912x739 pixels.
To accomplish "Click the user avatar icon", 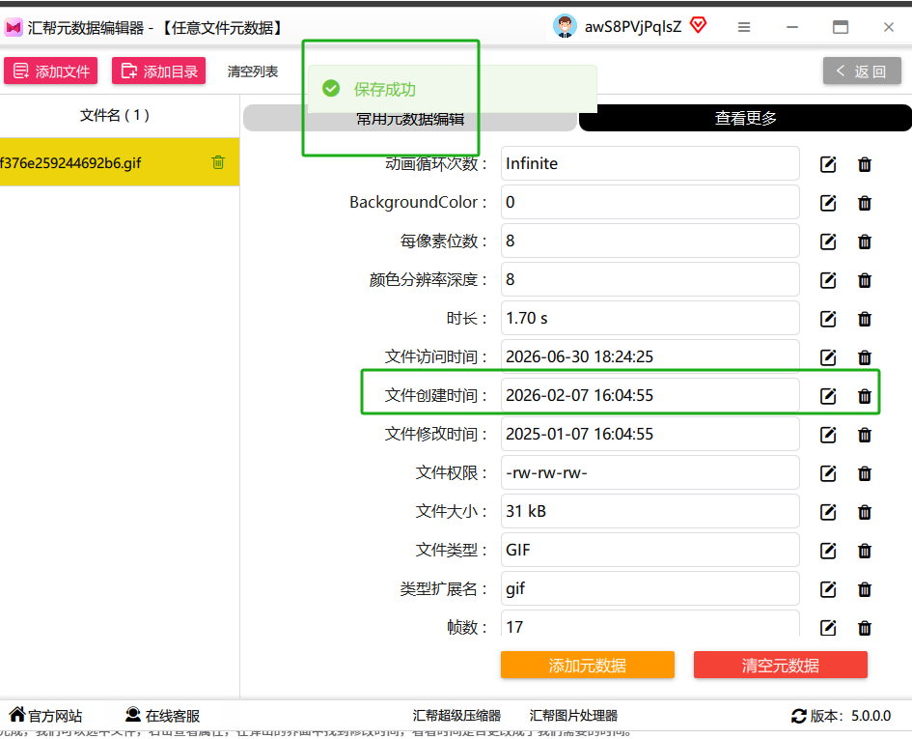I will [x=564, y=26].
